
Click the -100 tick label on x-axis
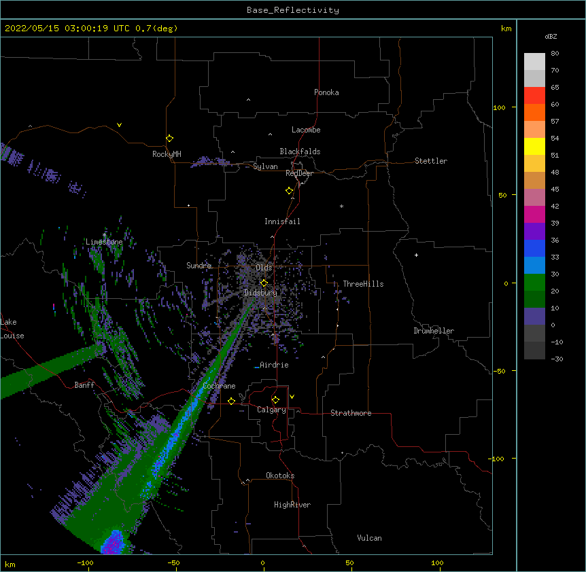85,562
